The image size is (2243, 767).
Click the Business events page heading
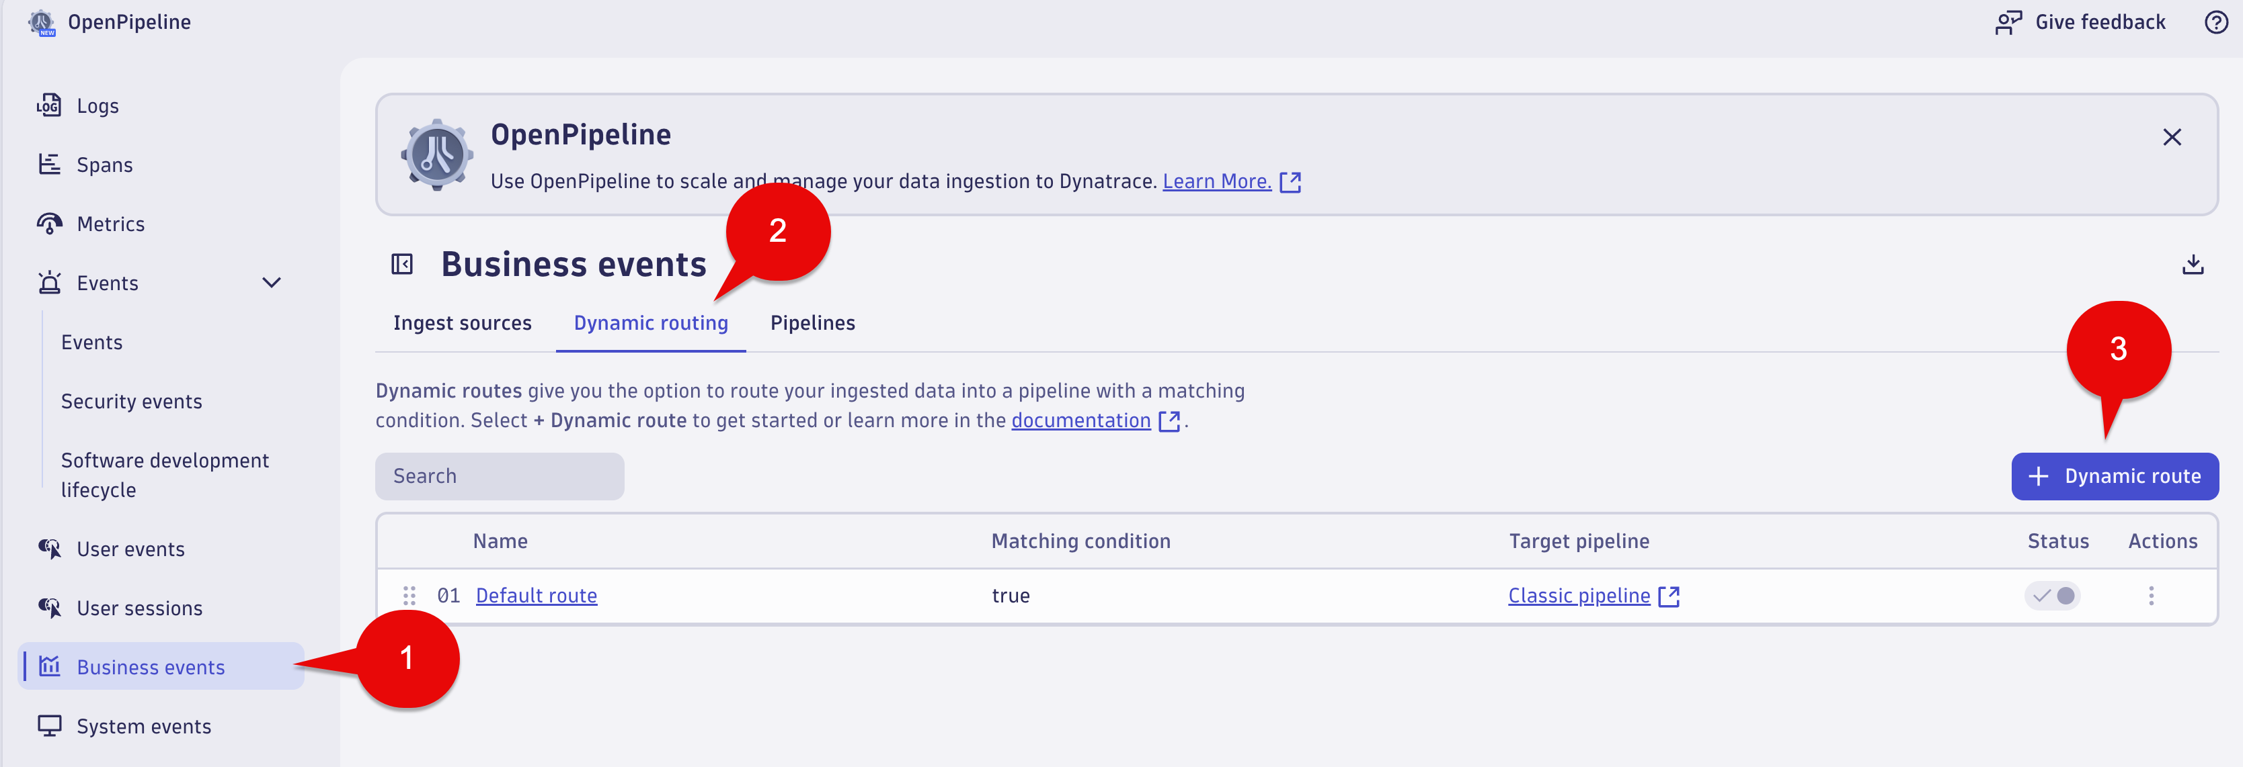coord(574,265)
